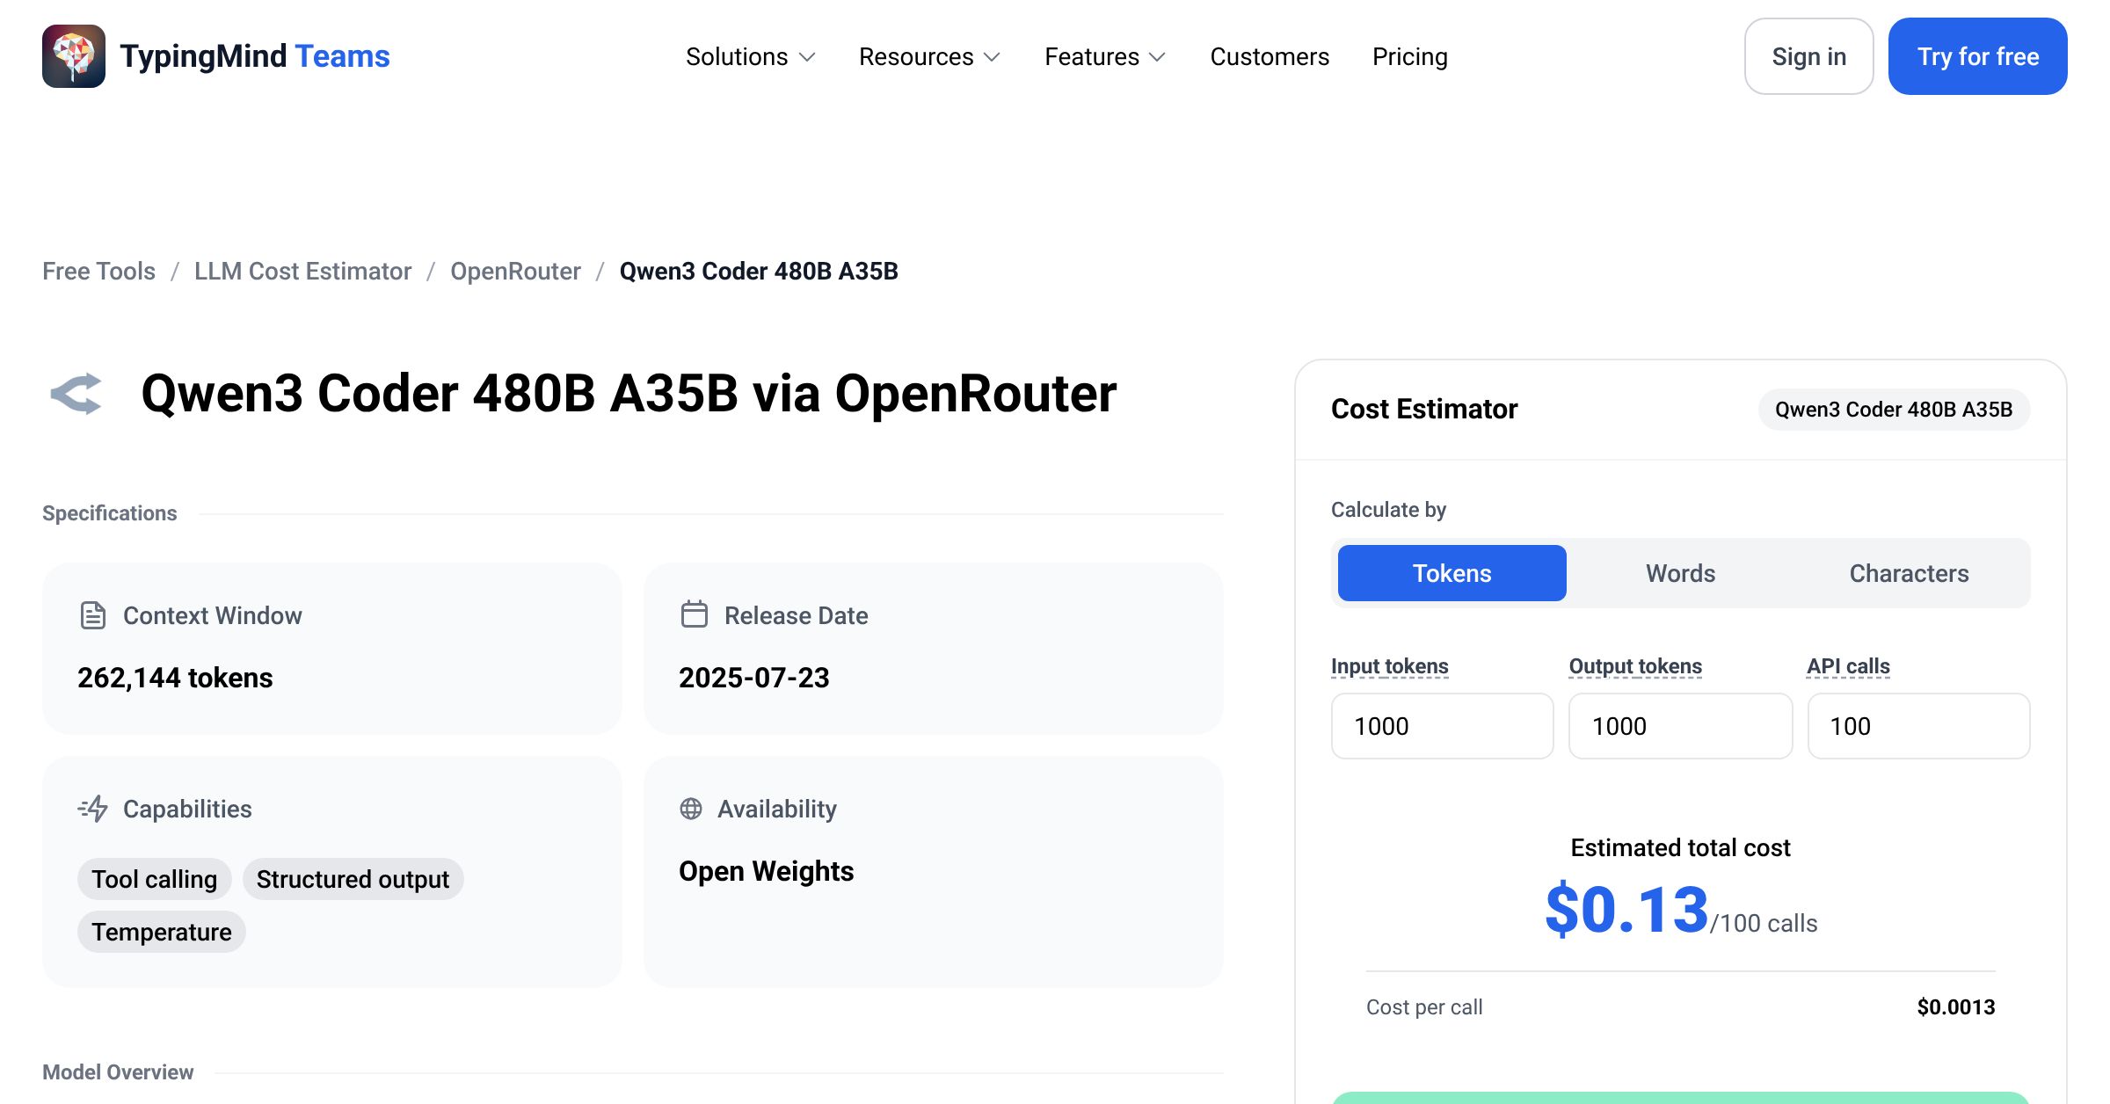Click the $0.0013 cost per call value

[1956, 1007]
